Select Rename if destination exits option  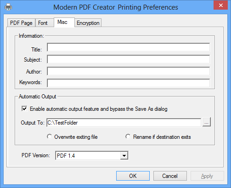click(x=128, y=137)
